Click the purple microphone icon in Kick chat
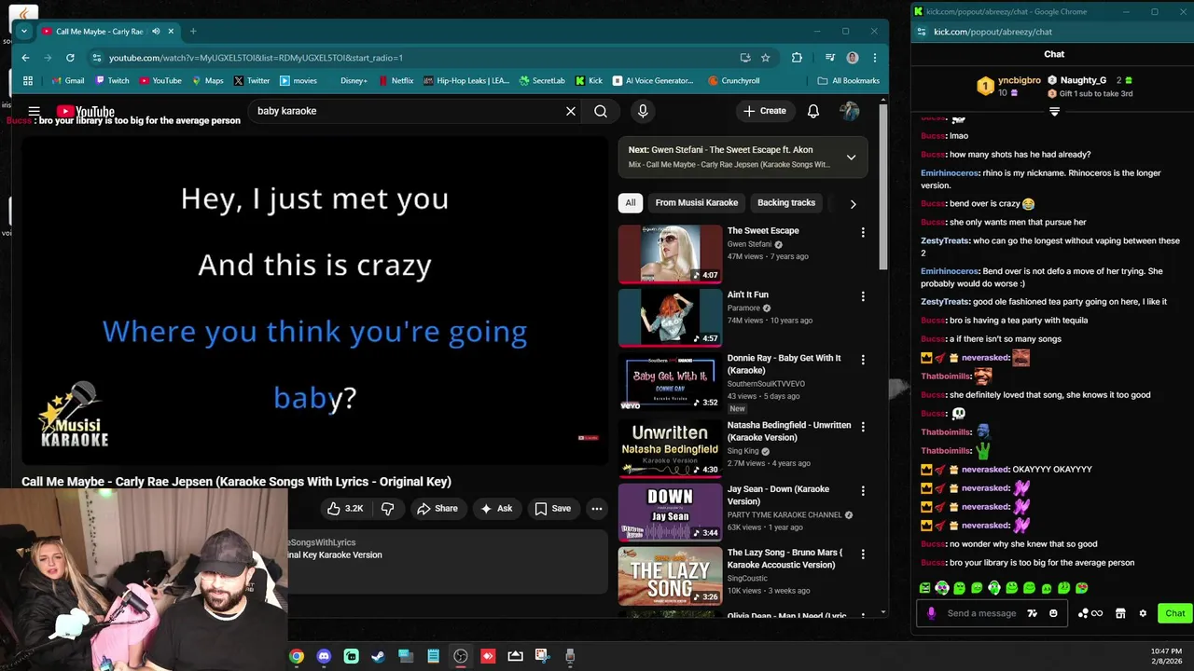The width and height of the screenshot is (1194, 671). 931,613
